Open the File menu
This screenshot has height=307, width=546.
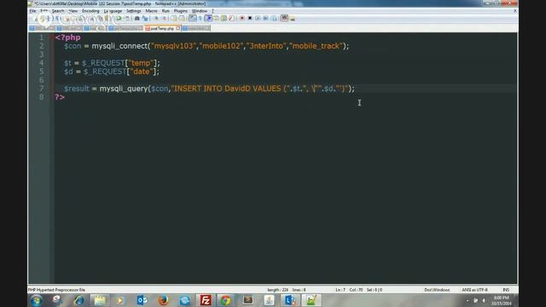point(32,11)
